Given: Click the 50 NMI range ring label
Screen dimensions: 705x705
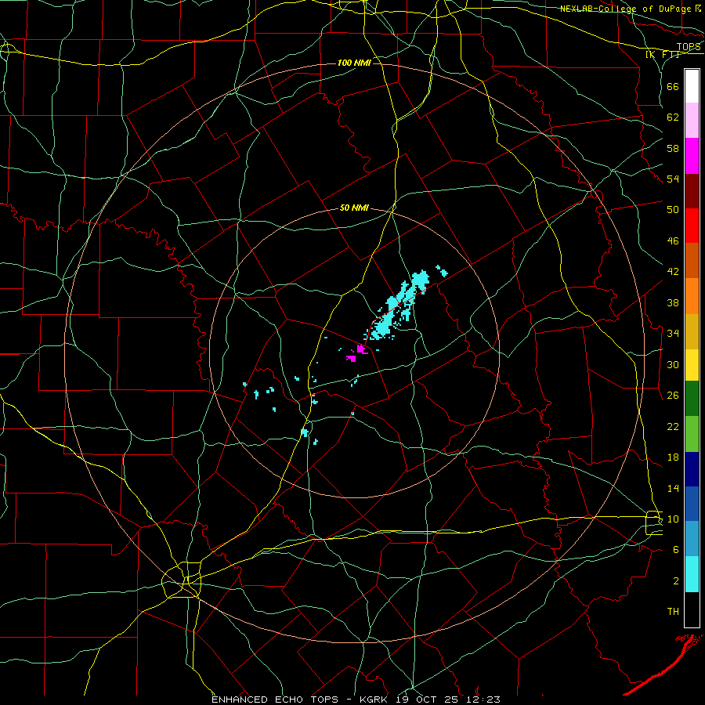Looking at the screenshot, I should (x=354, y=208).
